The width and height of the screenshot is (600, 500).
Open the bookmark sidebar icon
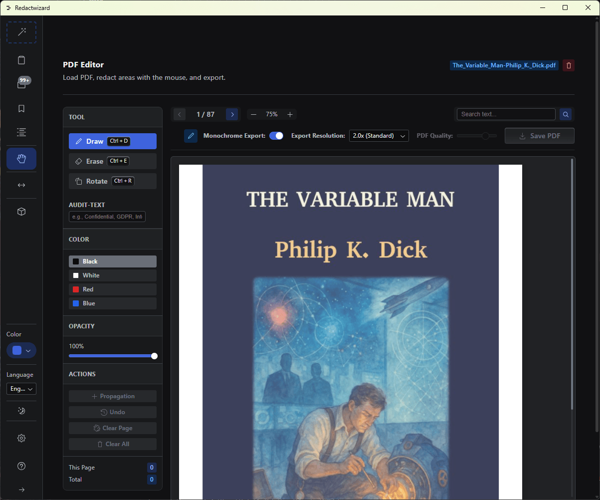point(21,108)
